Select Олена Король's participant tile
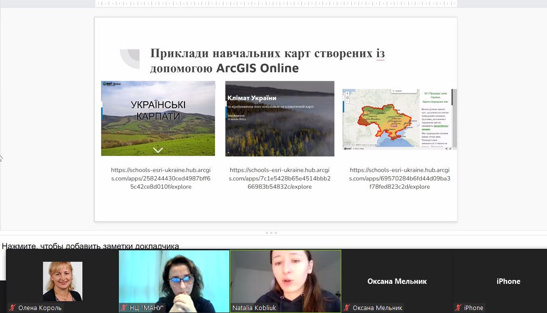Image resolution: width=547 pixels, height=313 pixels. (62, 280)
